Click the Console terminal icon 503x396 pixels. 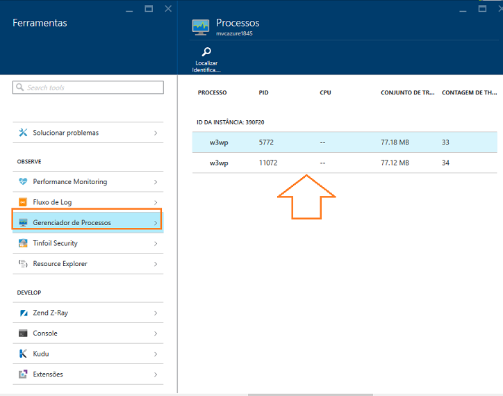pos(23,333)
